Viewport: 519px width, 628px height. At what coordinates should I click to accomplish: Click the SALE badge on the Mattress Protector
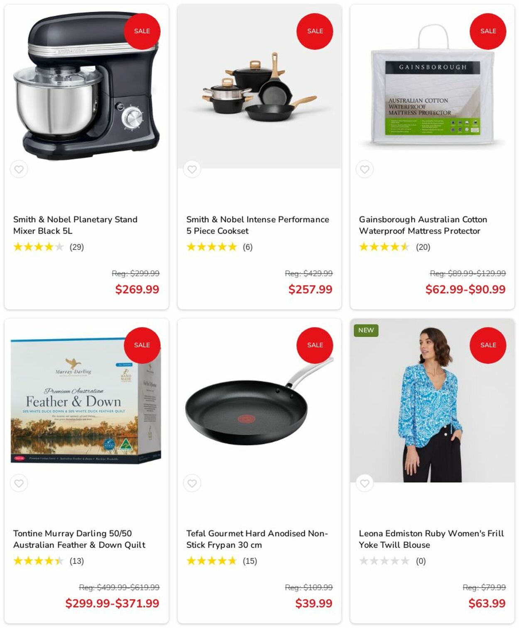point(488,31)
